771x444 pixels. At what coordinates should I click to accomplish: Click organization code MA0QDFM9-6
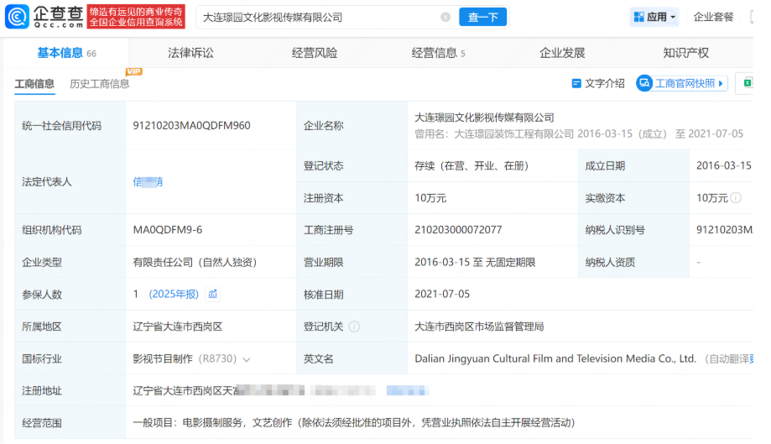pyautogui.click(x=167, y=230)
